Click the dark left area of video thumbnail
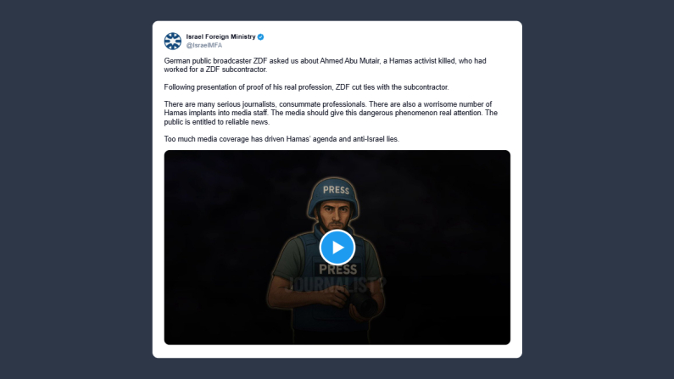 click(x=215, y=248)
